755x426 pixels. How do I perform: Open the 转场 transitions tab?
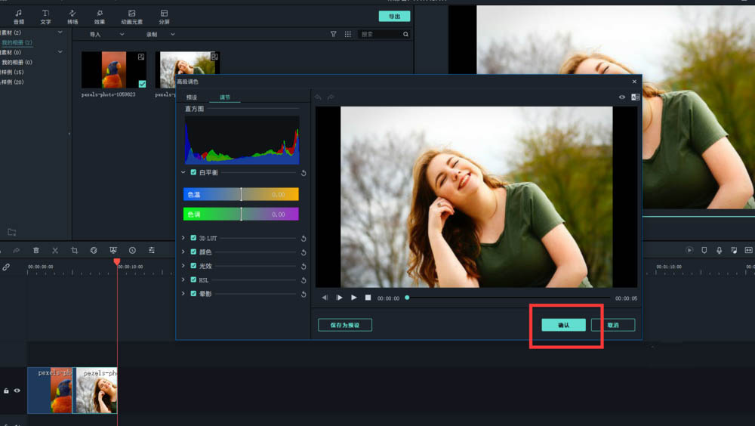point(72,17)
